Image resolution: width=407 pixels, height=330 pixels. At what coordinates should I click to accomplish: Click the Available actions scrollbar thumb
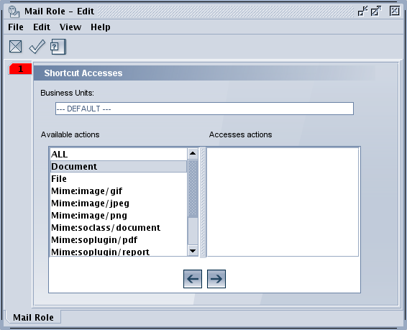point(193,188)
